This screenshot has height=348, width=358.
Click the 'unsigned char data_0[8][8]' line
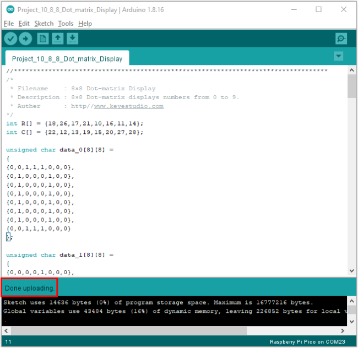click(60, 150)
